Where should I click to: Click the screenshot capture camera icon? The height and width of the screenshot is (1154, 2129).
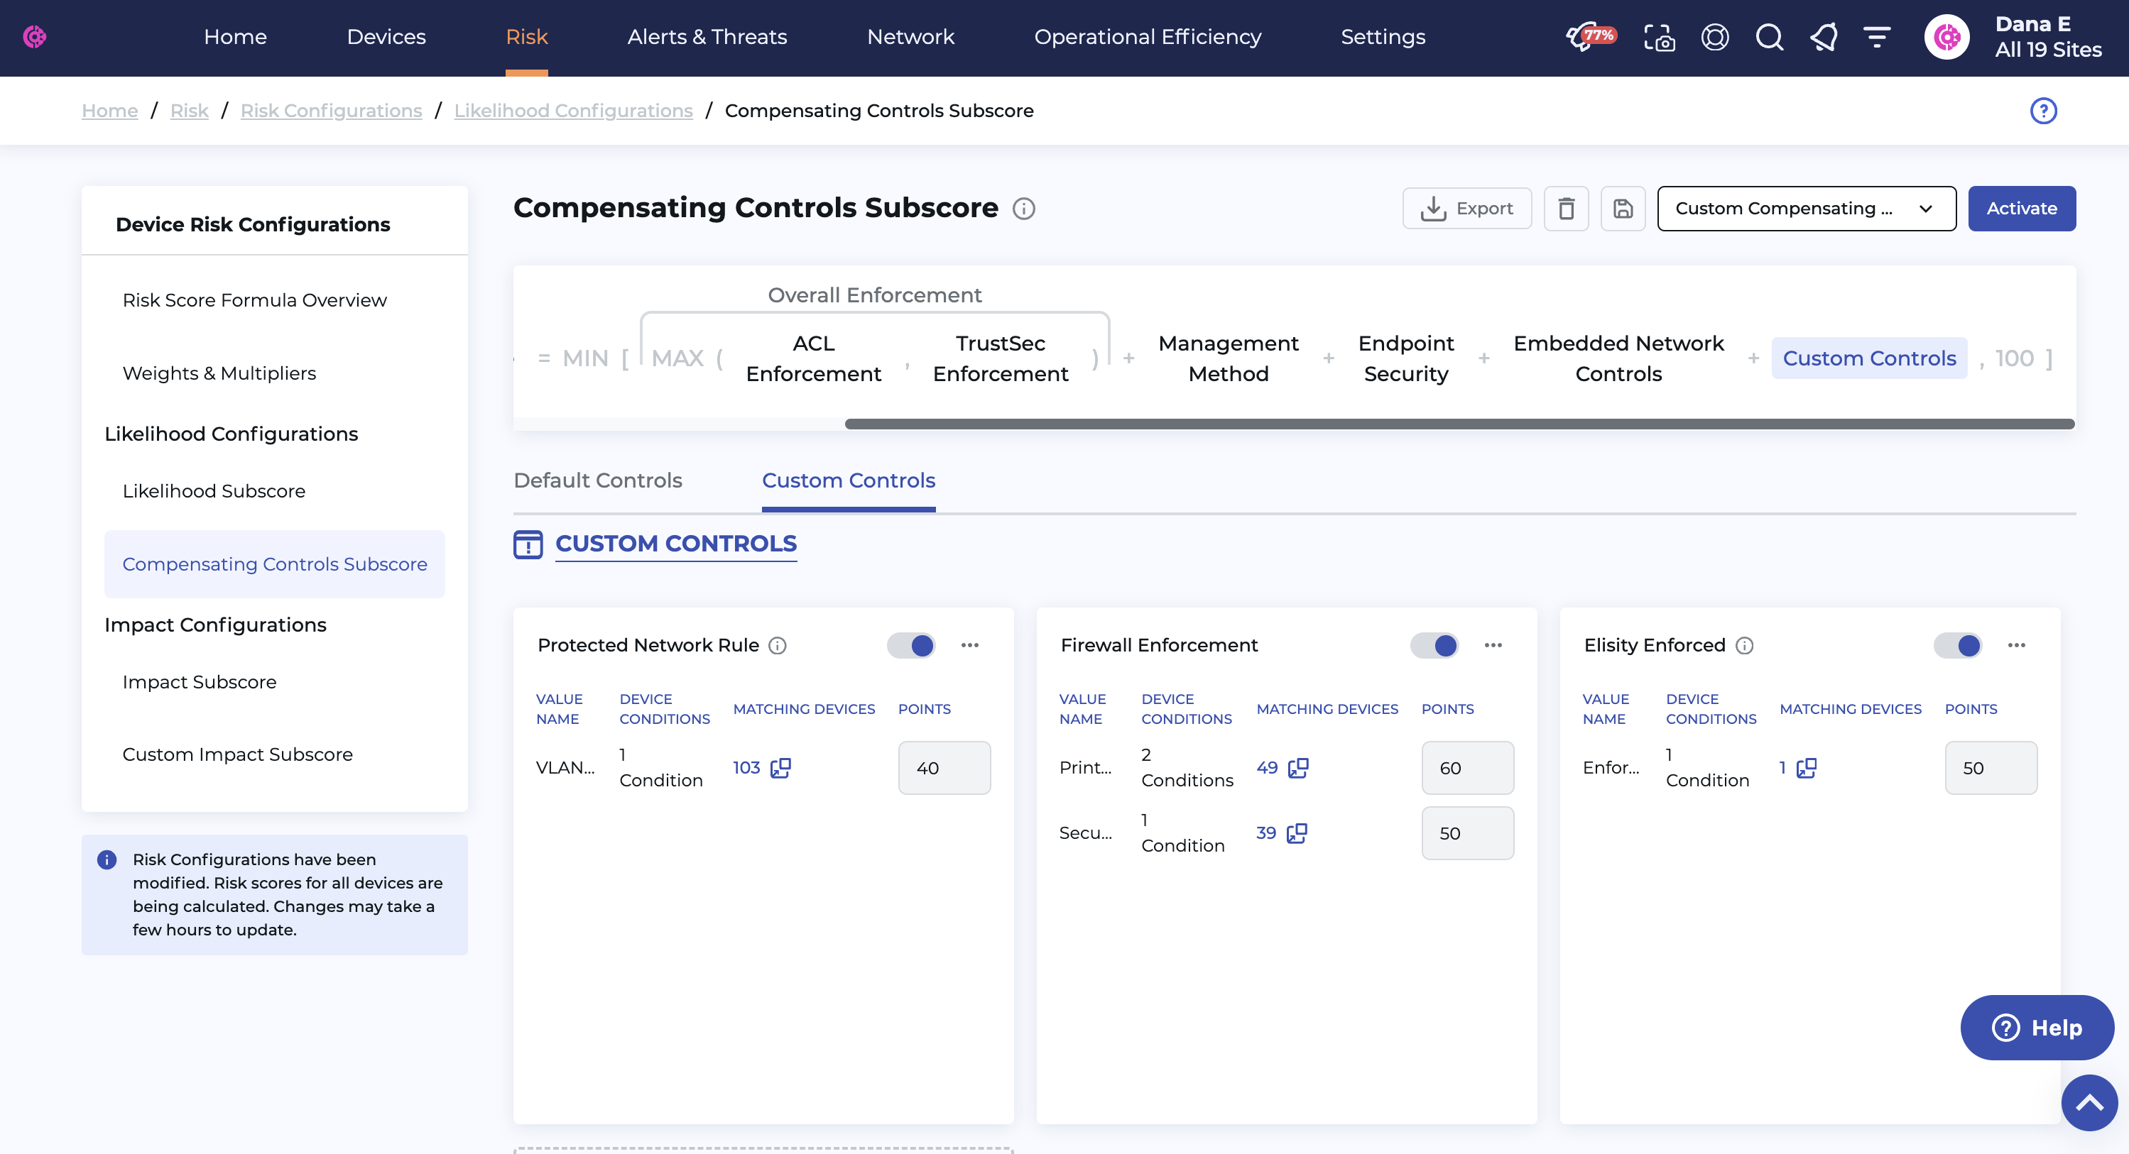(1659, 37)
